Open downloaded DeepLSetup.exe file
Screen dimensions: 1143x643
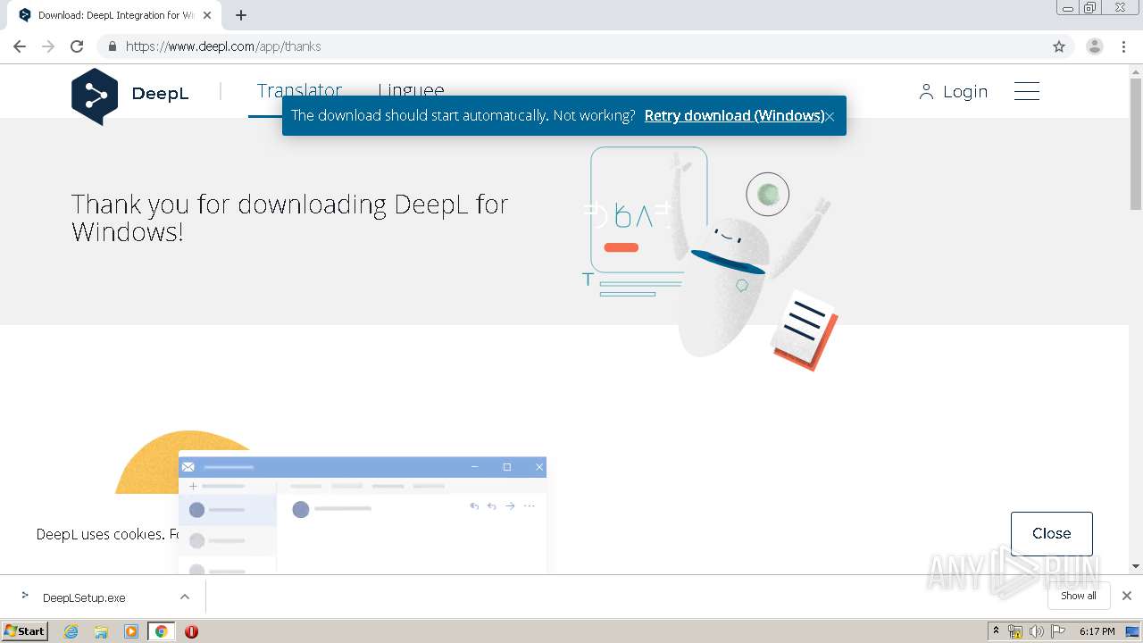84,597
